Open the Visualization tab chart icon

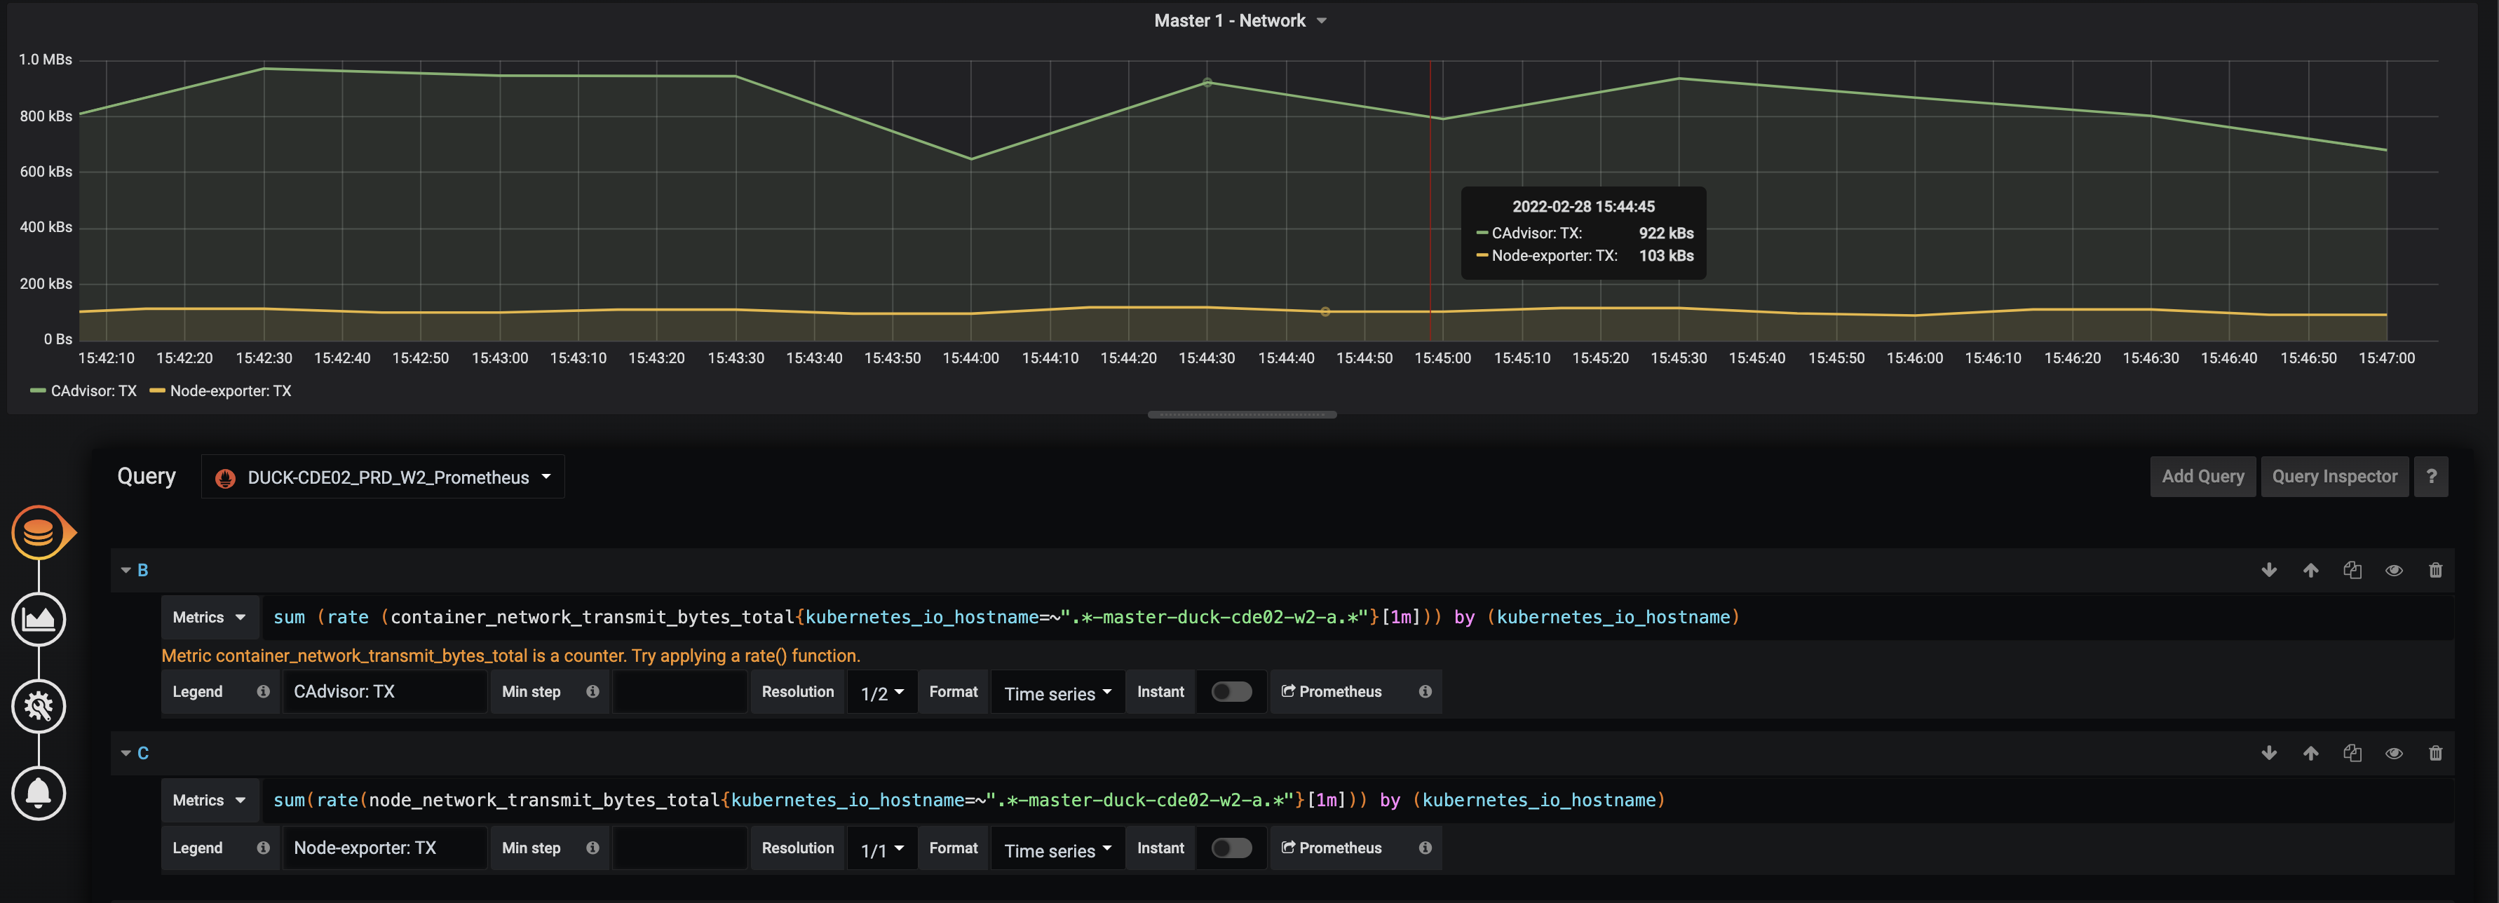[x=39, y=620]
